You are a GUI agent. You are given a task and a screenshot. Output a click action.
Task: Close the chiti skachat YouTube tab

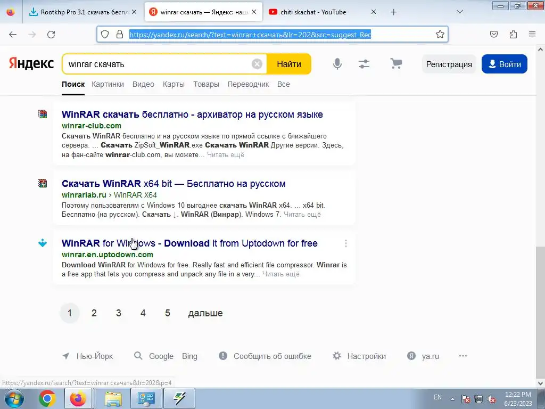(374, 12)
